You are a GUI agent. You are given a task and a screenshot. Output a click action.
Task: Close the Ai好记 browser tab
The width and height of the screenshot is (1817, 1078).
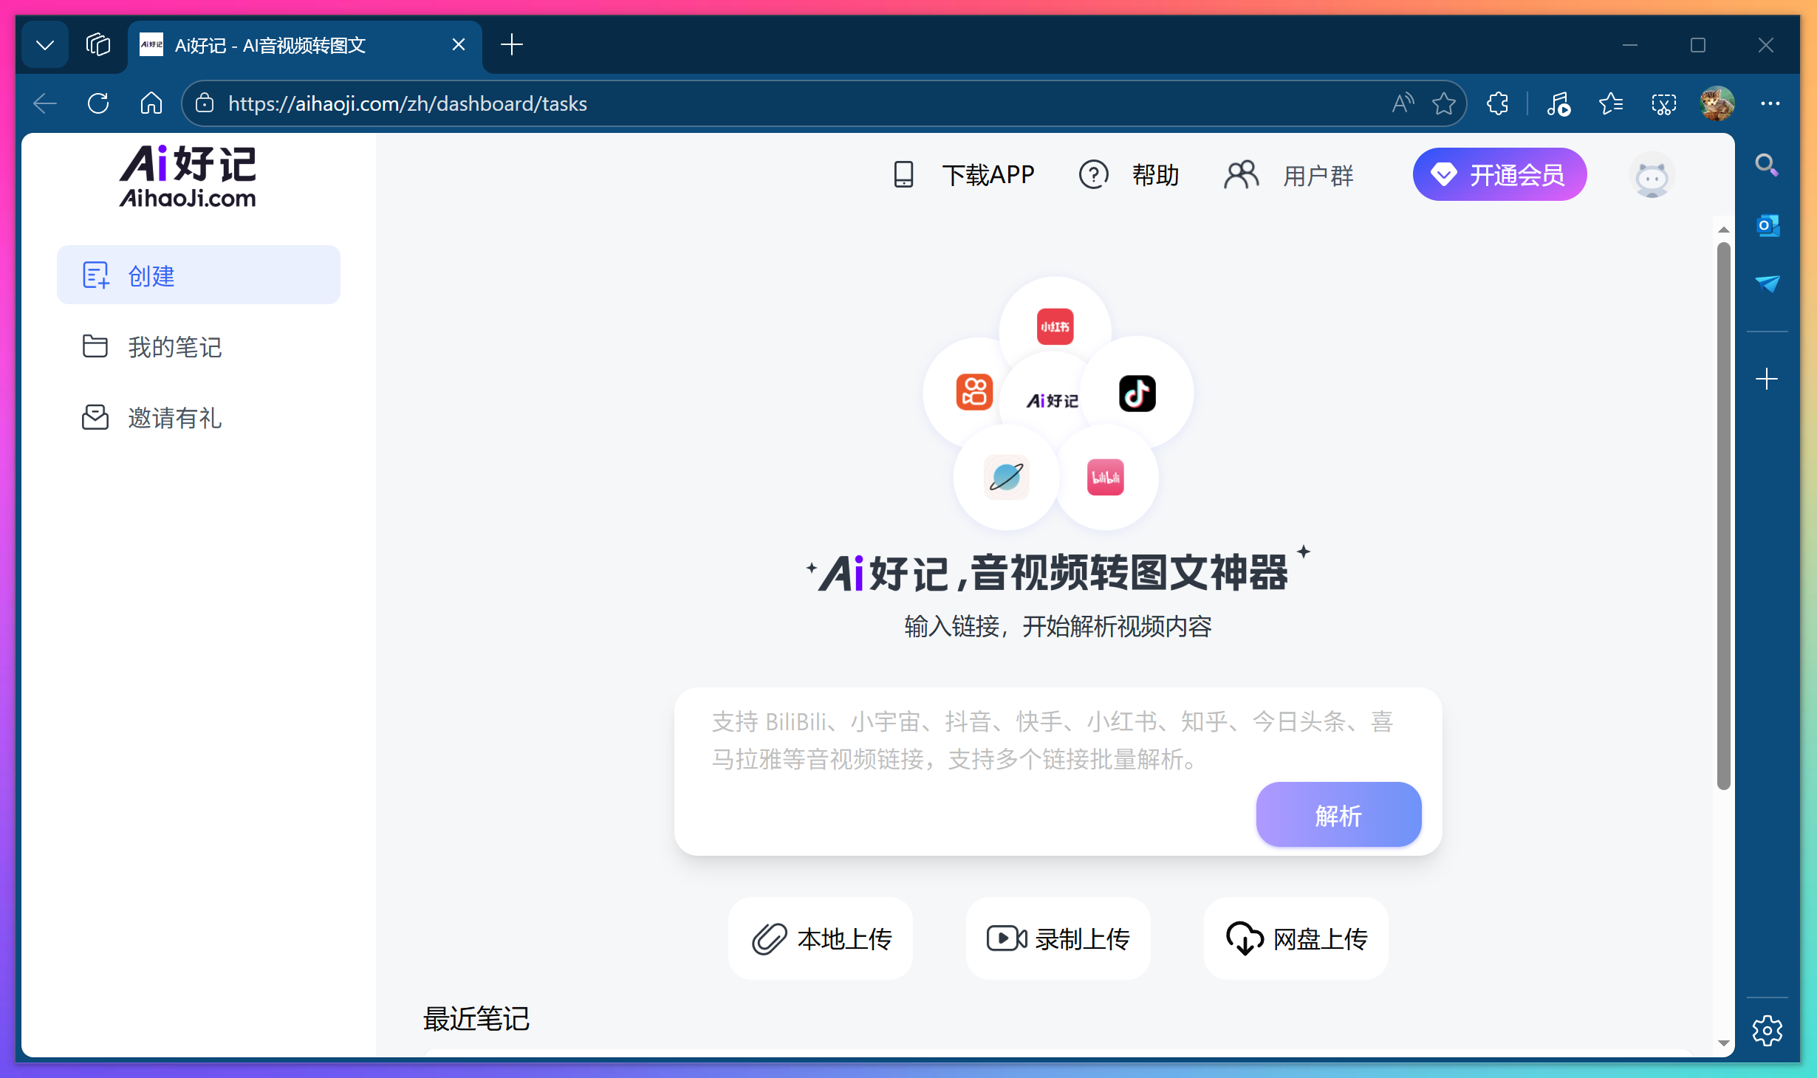pyautogui.click(x=459, y=45)
